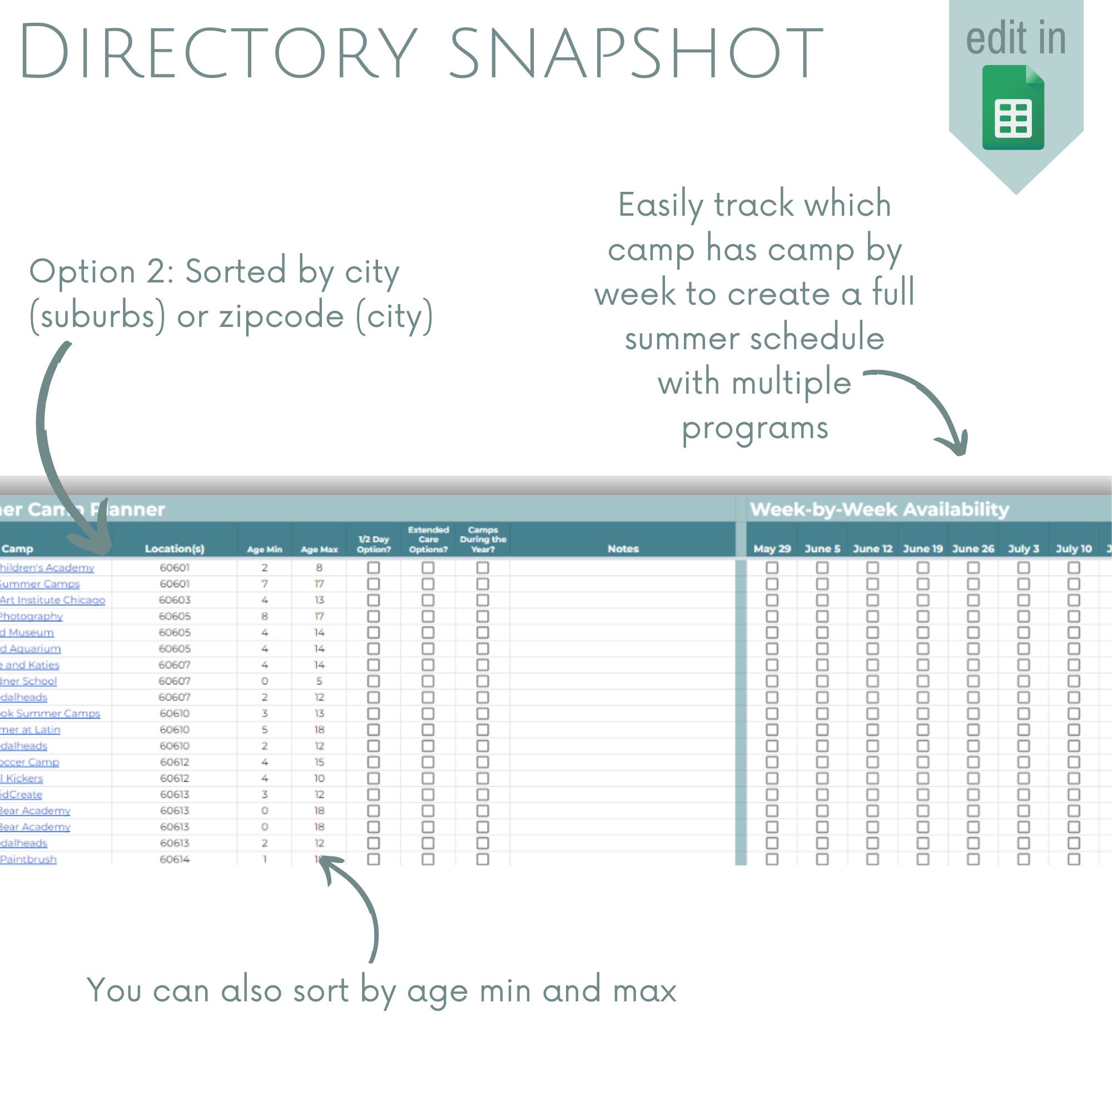Viewport: 1112px width, 1112px height.
Task: Click the Summer Camps hyperlink
Action: coord(40,584)
